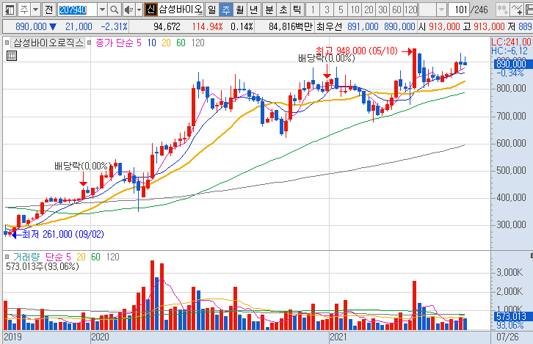Click the blue 890,000 price axis tag
Image resolution: width=533 pixels, height=344 pixels.
coord(512,64)
